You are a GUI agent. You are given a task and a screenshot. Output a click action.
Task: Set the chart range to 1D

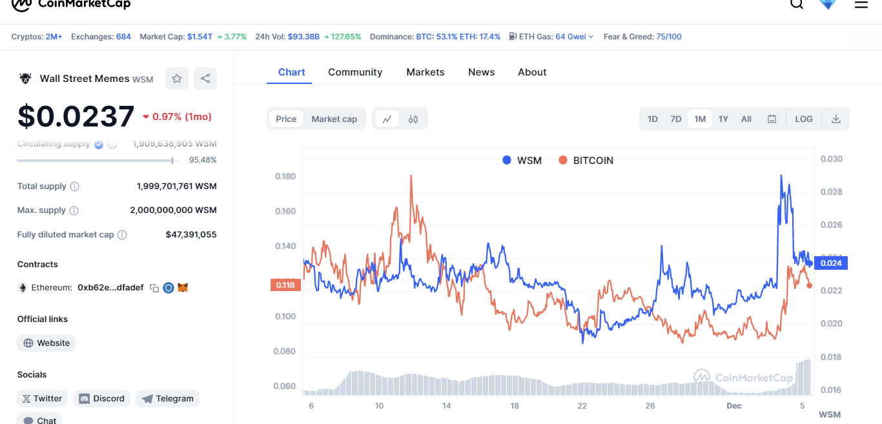tap(653, 119)
